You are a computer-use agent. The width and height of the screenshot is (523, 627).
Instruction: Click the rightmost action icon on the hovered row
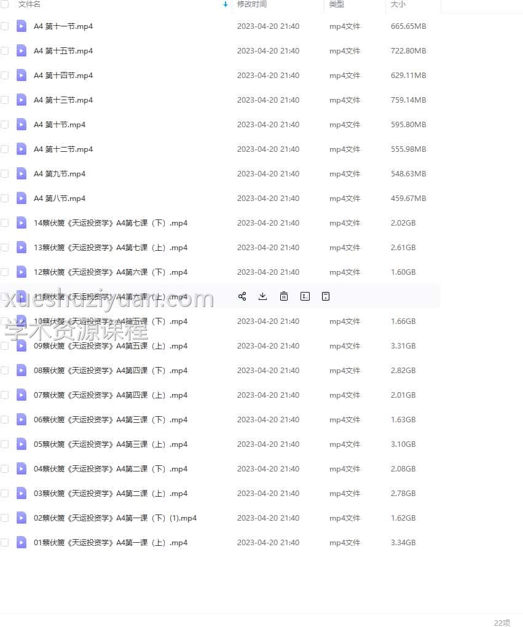[x=326, y=296]
